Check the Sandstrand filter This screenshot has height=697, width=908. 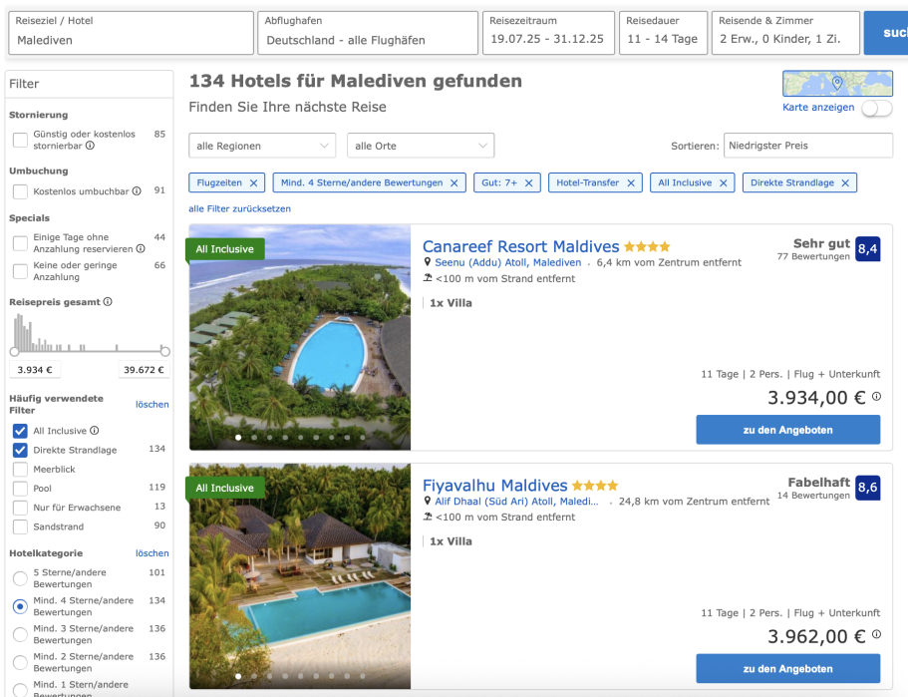point(20,526)
